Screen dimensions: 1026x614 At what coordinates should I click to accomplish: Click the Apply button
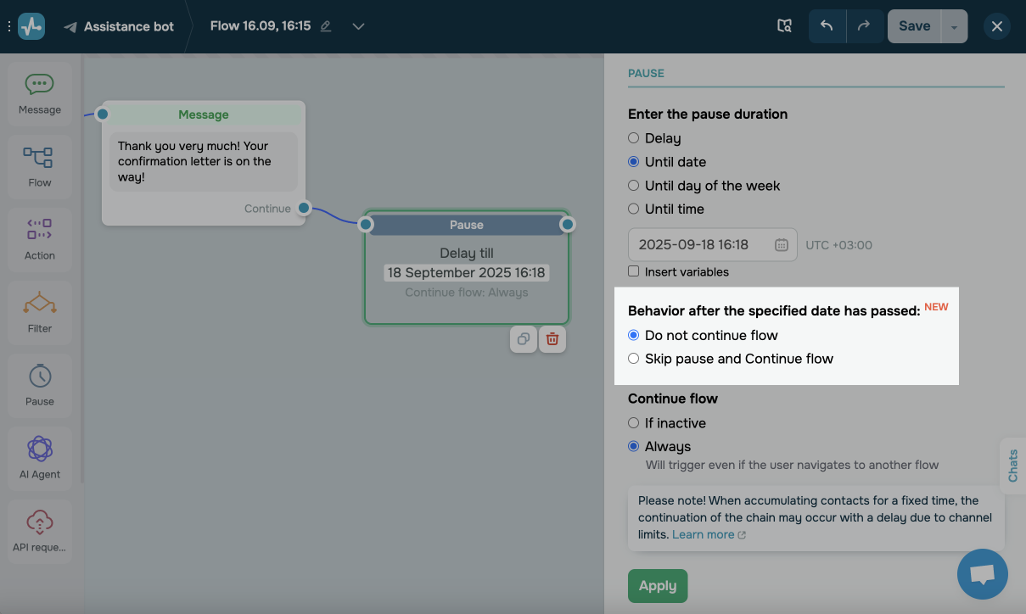[x=658, y=585]
